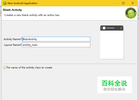Image resolution: width=139 pixels, height=100 pixels.
Task: Click the white app icon square in preview
Action: (104, 28)
